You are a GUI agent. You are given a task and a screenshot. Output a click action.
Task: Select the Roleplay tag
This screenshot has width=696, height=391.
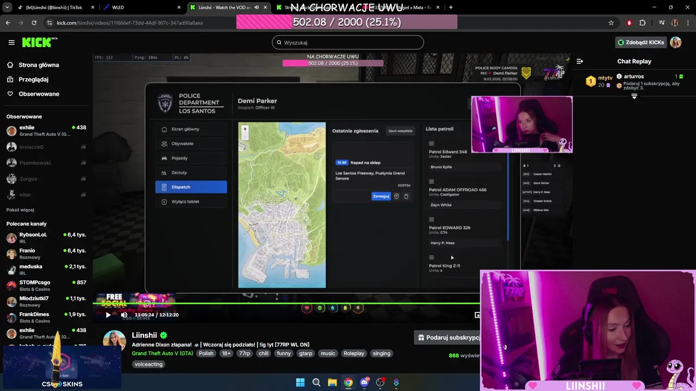[354, 354]
